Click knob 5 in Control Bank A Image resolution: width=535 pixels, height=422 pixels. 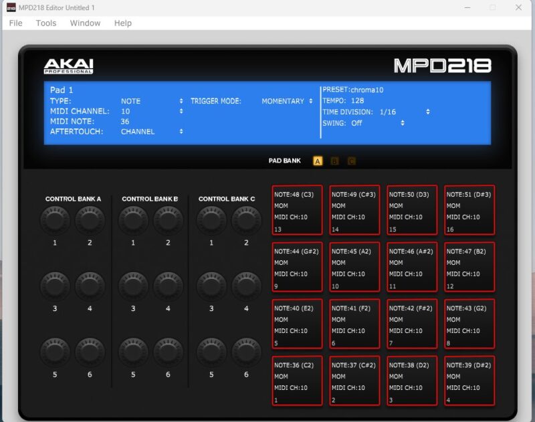point(55,352)
